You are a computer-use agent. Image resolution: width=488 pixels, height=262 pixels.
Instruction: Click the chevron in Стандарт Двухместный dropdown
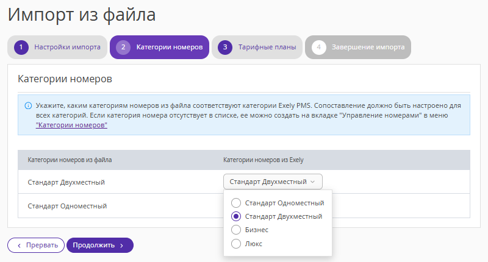[x=313, y=182]
